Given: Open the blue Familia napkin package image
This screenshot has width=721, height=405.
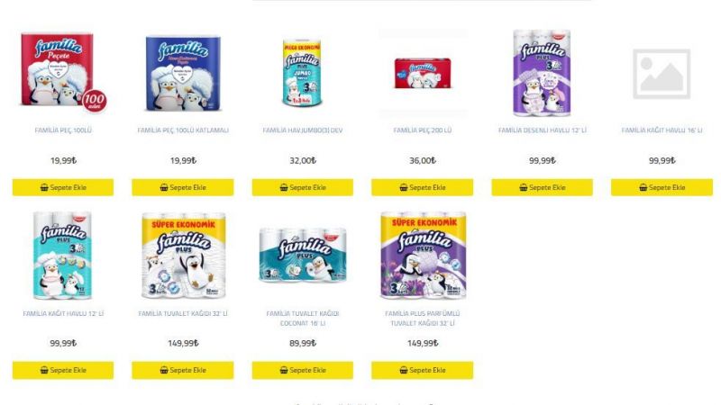Looking at the screenshot, I should [183, 73].
